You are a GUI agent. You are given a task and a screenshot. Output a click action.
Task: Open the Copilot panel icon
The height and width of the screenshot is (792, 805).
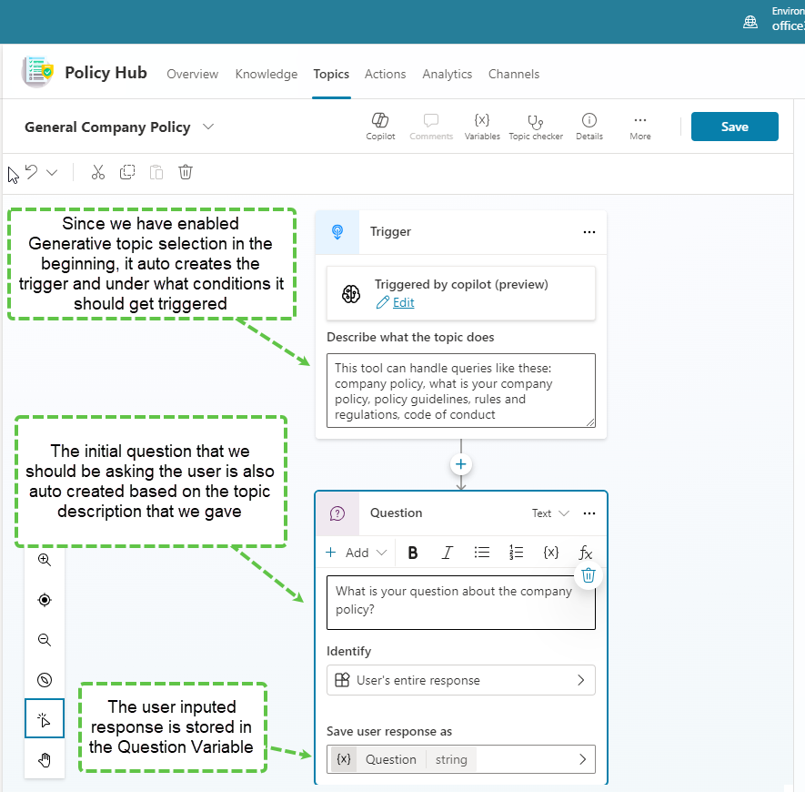[x=380, y=126]
